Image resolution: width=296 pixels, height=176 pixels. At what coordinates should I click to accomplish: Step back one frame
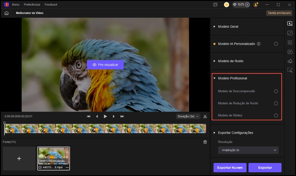pos(97,116)
